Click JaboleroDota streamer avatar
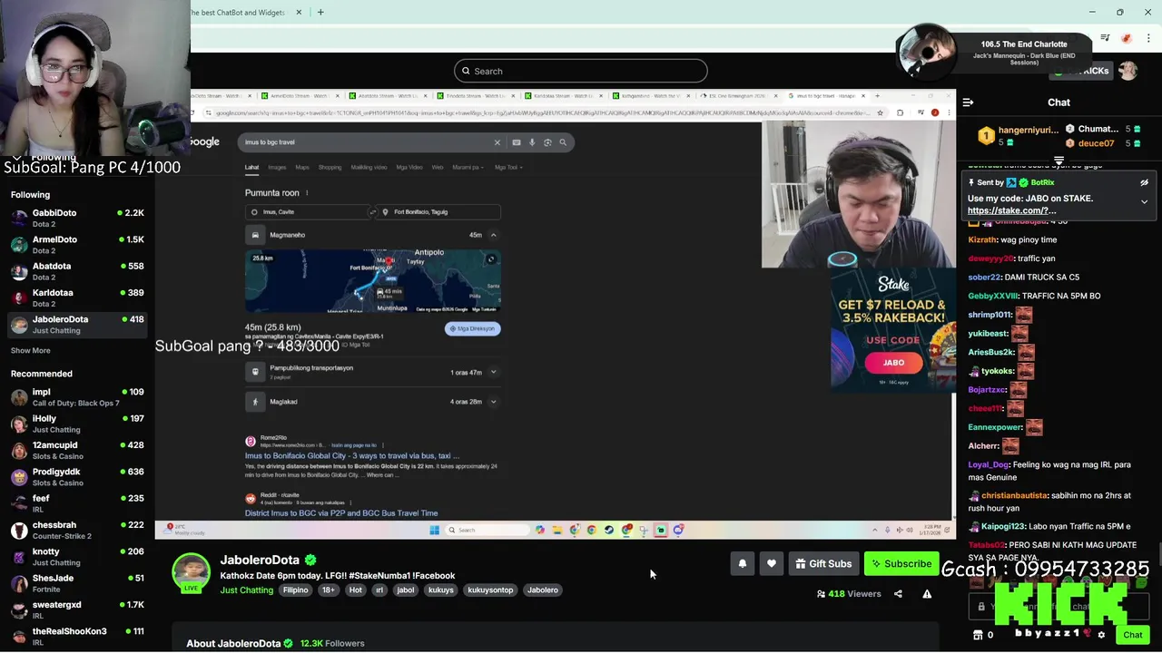Viewport: 1162px width, 653px height. pyautogui.click(x=192, y=573)
